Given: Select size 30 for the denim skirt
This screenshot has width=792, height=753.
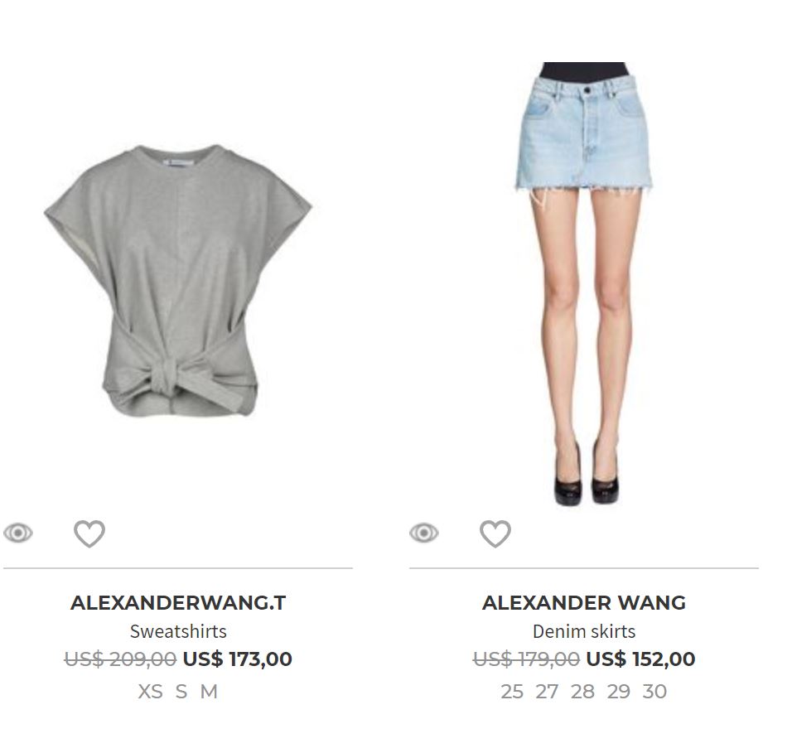Looking at the screenshot, I should pos(654,692).
